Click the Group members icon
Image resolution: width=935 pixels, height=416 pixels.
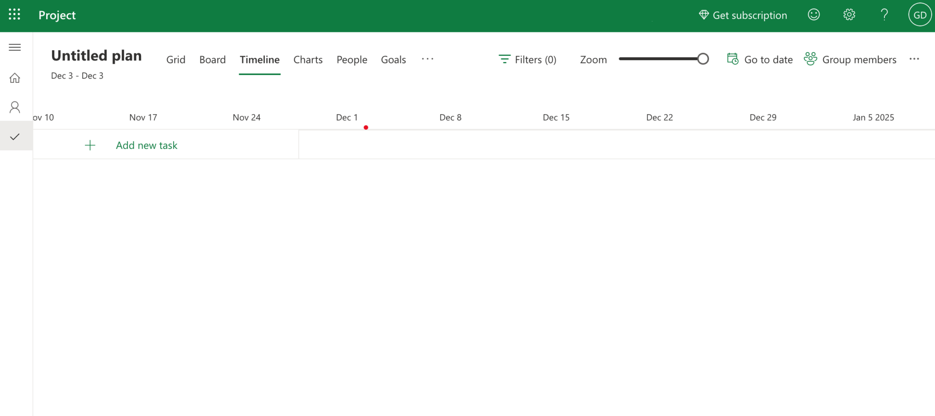click(810, 59)
